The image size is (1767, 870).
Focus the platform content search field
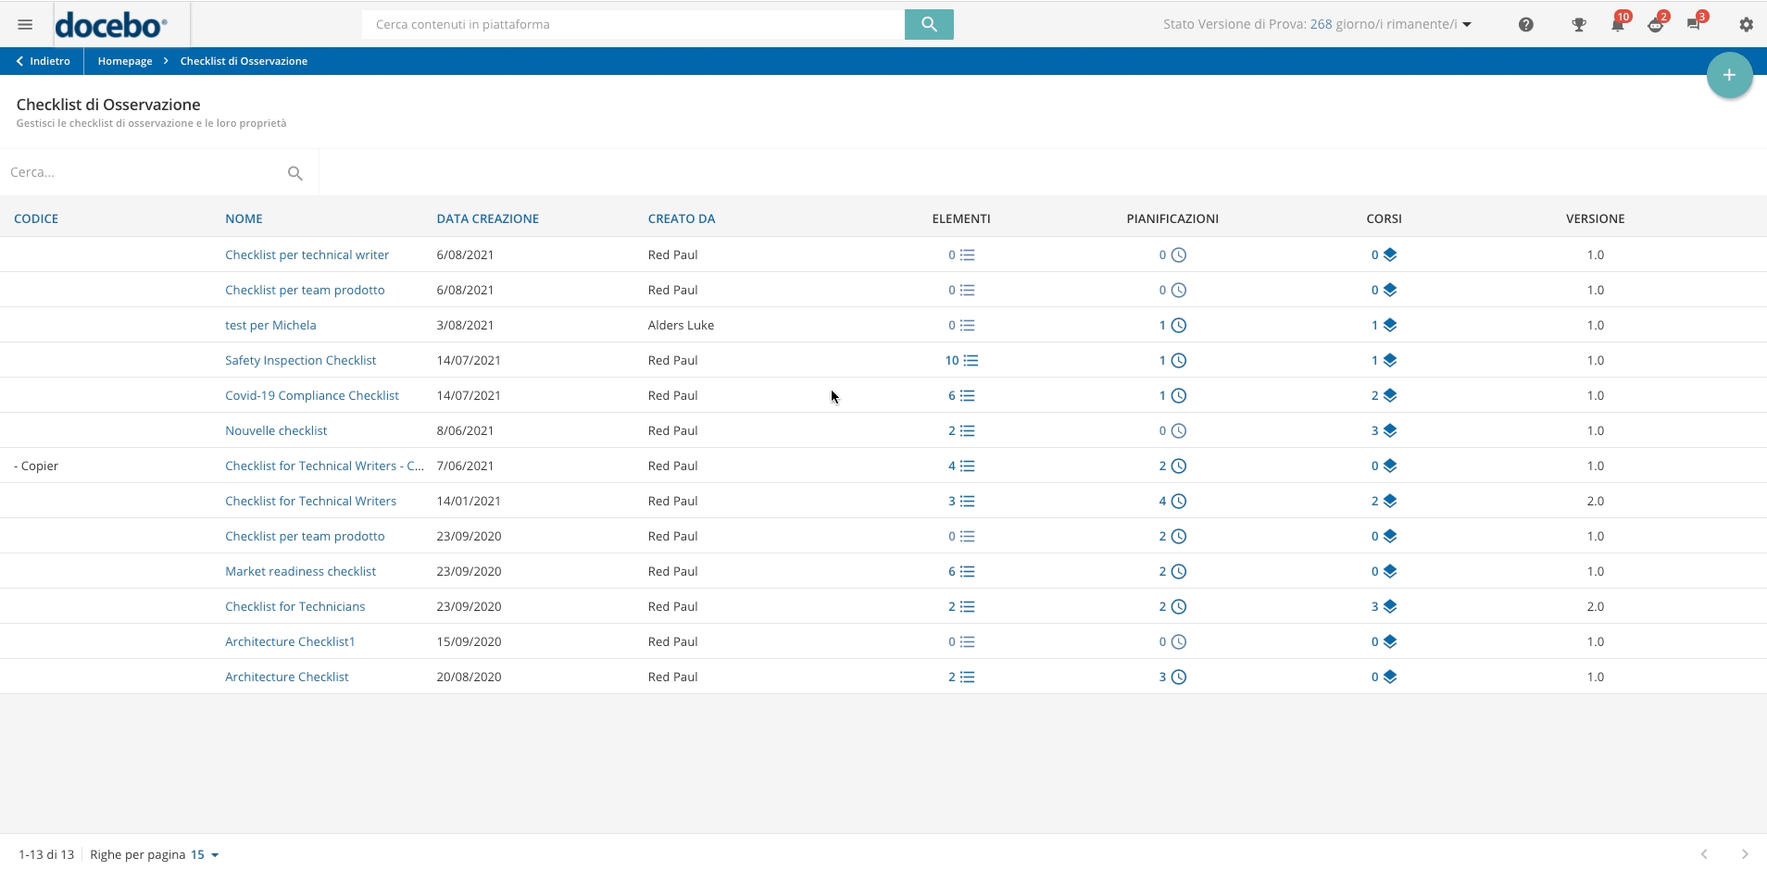click(x=633, y=25)
